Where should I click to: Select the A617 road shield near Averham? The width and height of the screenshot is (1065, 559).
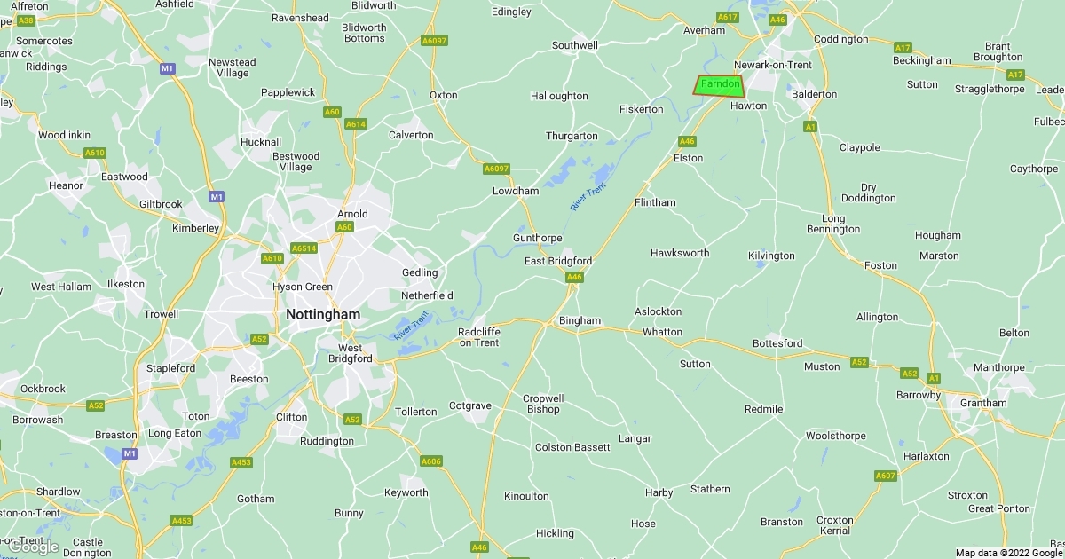(728, 18)
